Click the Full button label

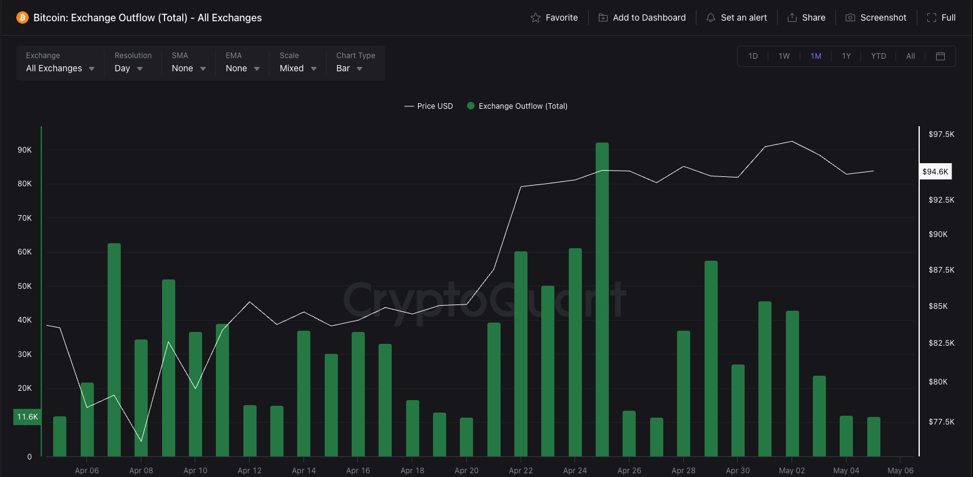949,18
